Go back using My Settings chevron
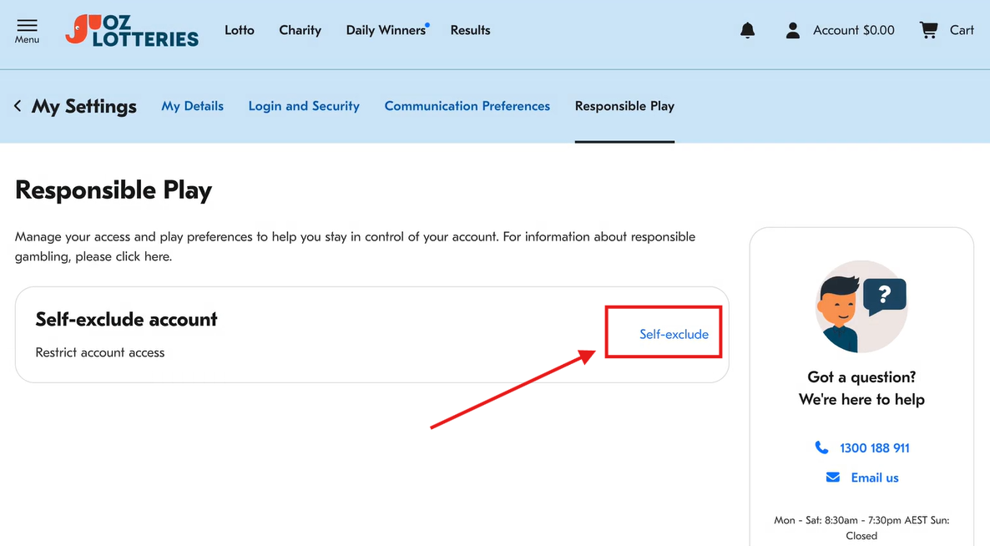 [18, 106]
